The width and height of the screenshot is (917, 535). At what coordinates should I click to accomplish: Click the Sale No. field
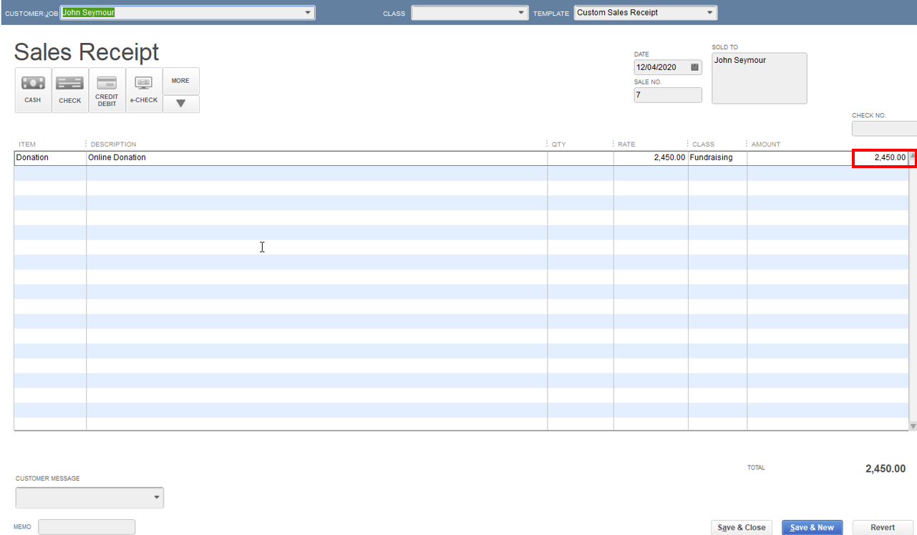click(668, 95)
